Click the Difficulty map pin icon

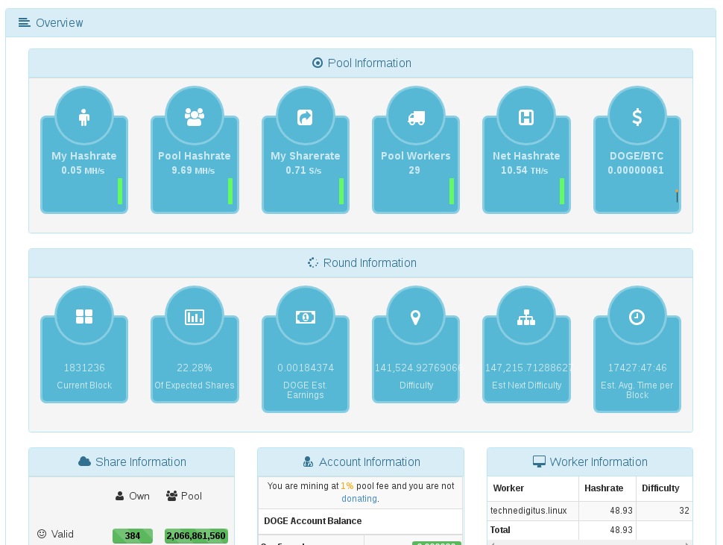(x=415, y=317)
